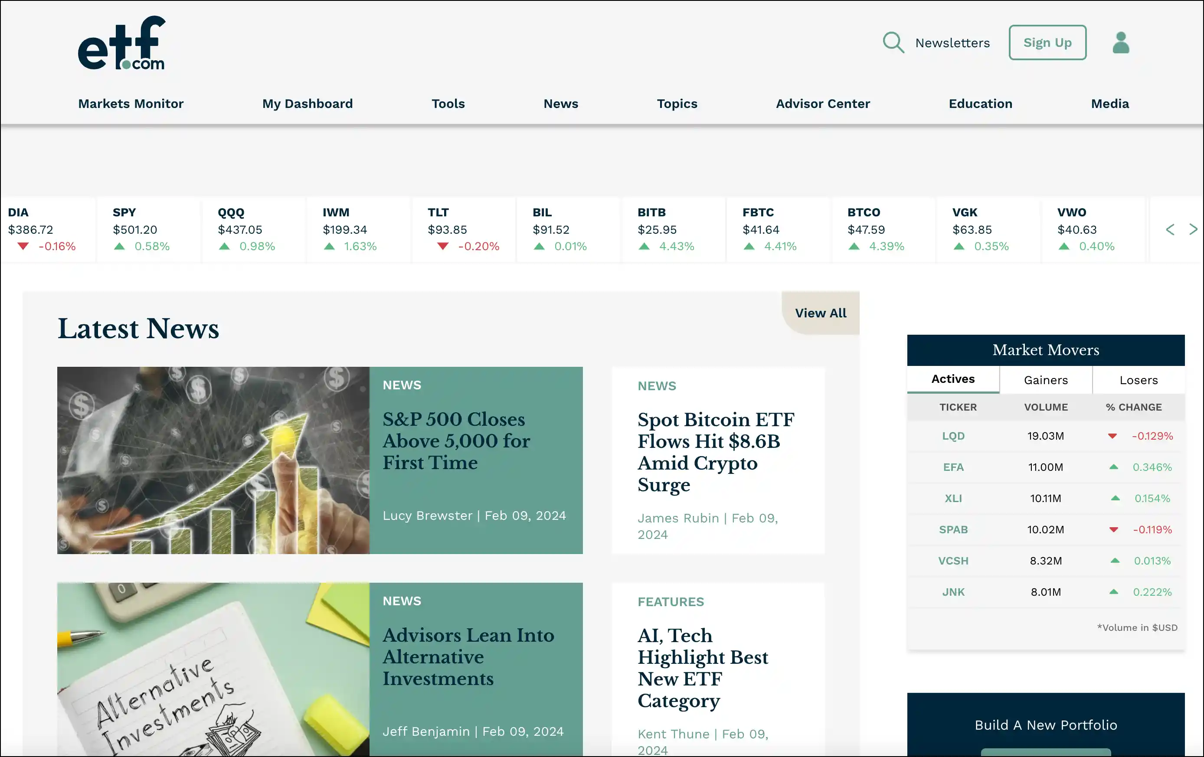This screenshot has height=757, width=1204.
Task: Click the % CHANGE column header
Action: coord(1133,407)
